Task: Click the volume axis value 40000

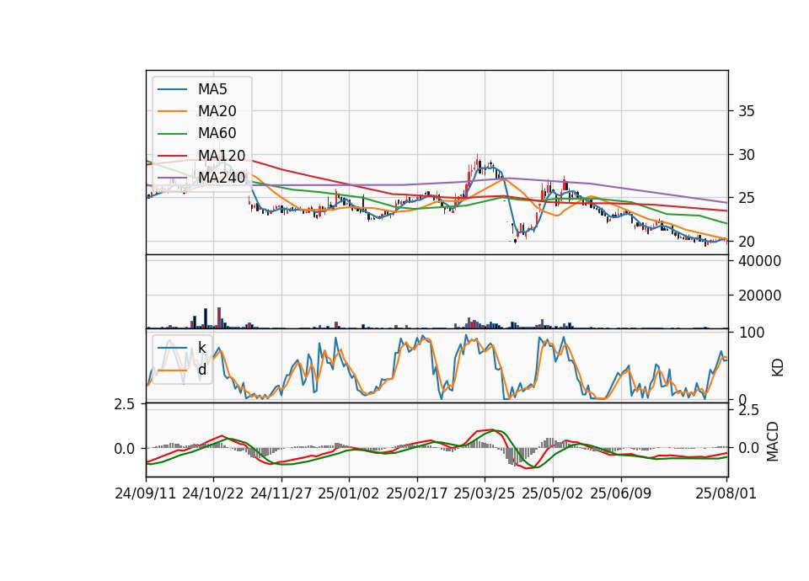Action: click(x=759, y=261)
